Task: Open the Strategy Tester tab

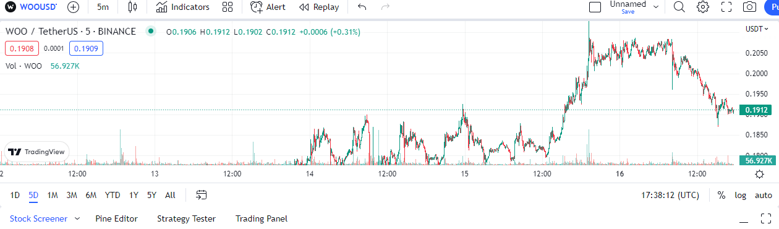Action: pos(186,218)
